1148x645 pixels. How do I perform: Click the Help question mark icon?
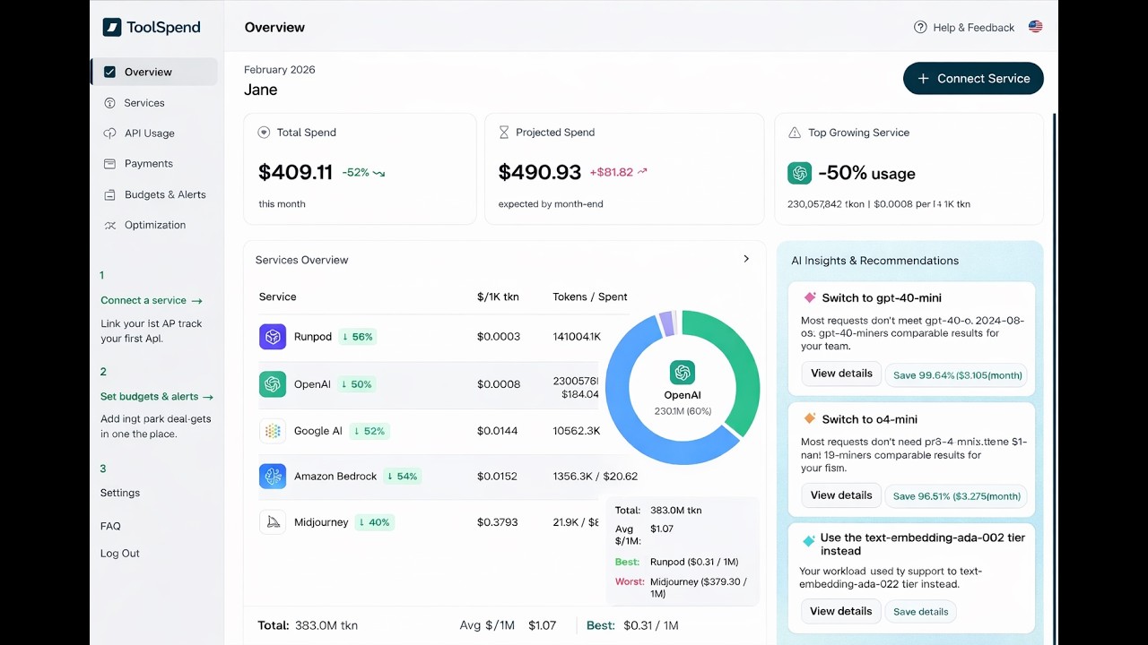[920, 27]
